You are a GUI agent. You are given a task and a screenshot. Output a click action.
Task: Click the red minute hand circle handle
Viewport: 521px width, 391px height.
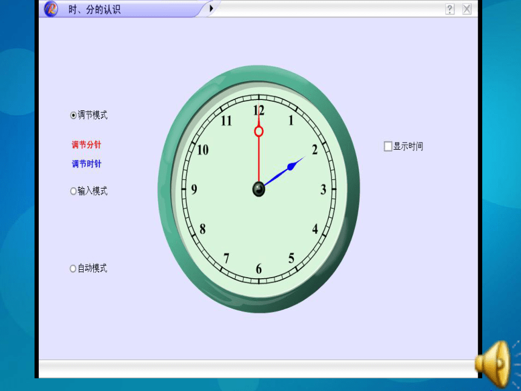pyautogui.click(x=259, y=132)
